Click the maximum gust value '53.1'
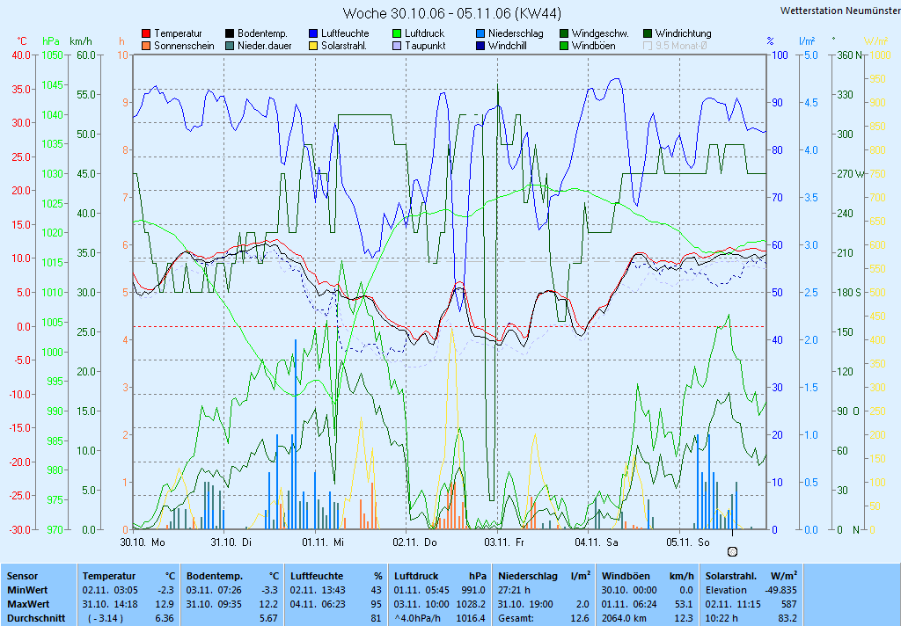This screenshot has width=901, height=626. click(683, 605)
